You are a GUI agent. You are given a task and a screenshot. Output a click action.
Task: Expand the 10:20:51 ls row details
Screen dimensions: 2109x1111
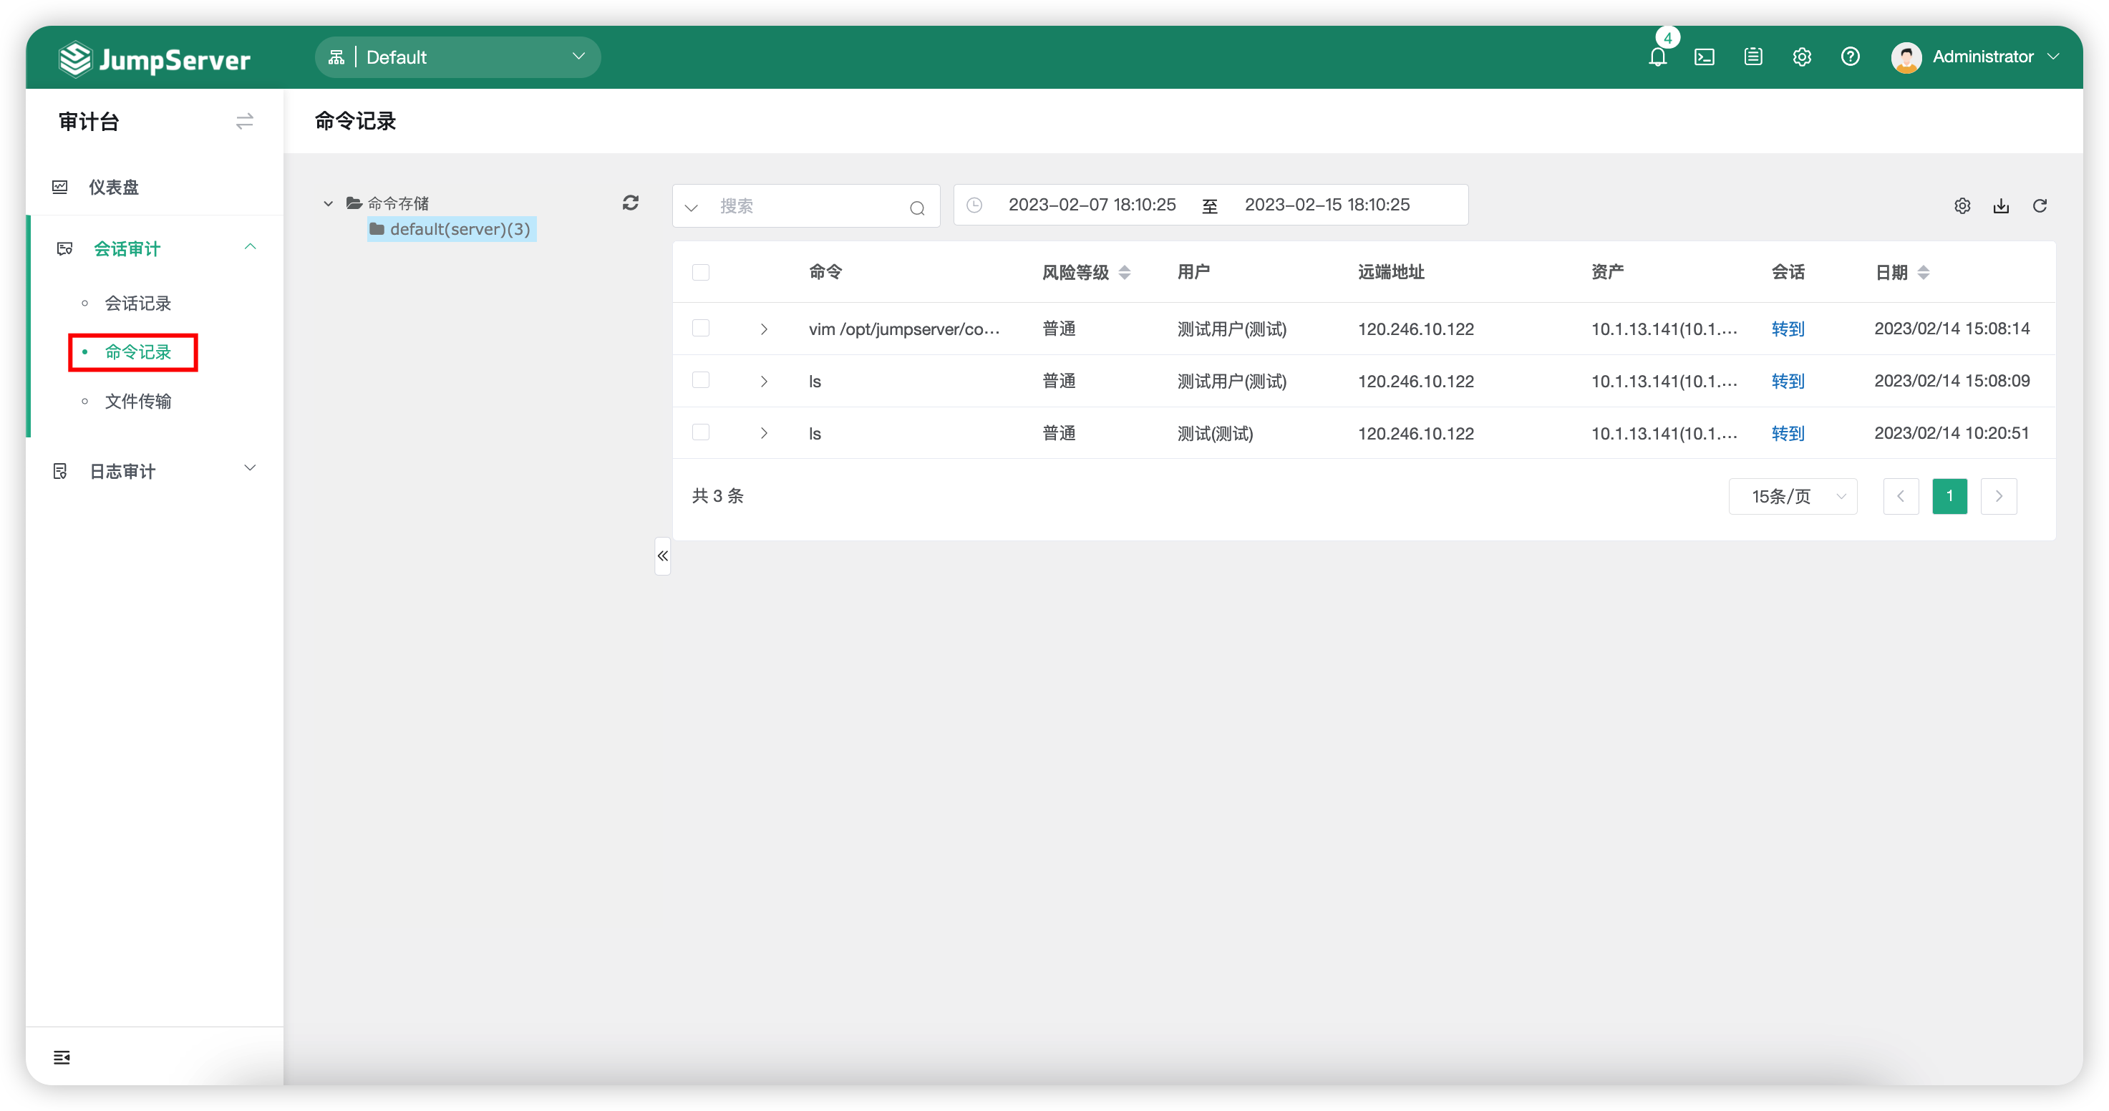point(764,433)
